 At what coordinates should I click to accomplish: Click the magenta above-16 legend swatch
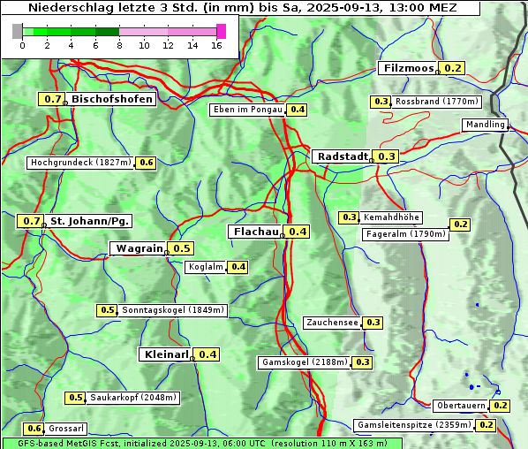(221, 31)
